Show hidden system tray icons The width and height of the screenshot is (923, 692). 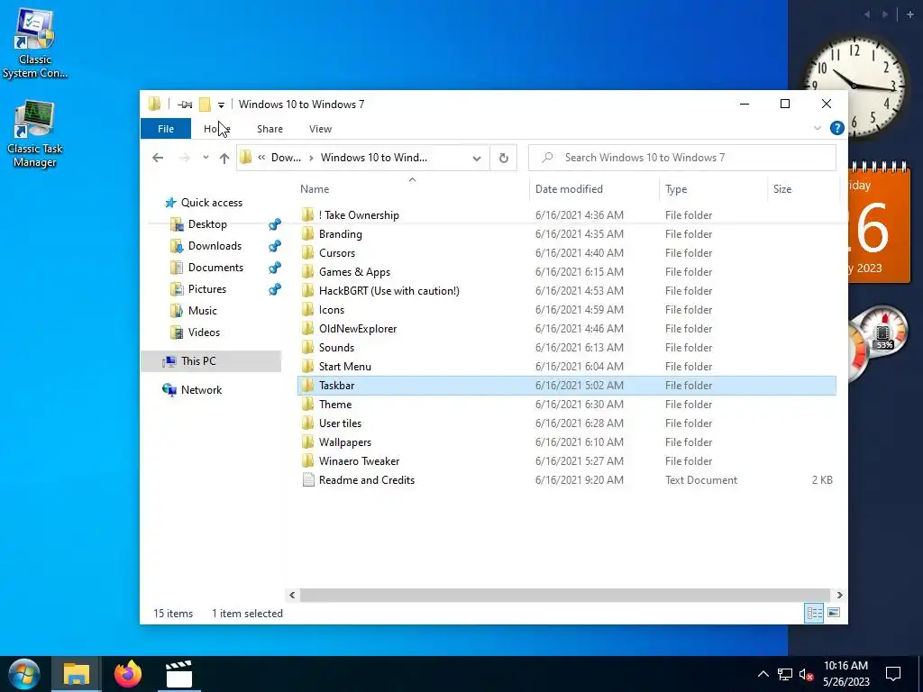point(763,674)
